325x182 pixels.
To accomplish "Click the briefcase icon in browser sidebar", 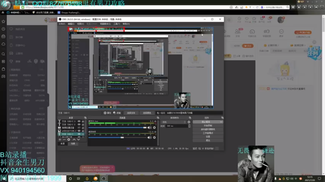I will [x=3, y=36].
